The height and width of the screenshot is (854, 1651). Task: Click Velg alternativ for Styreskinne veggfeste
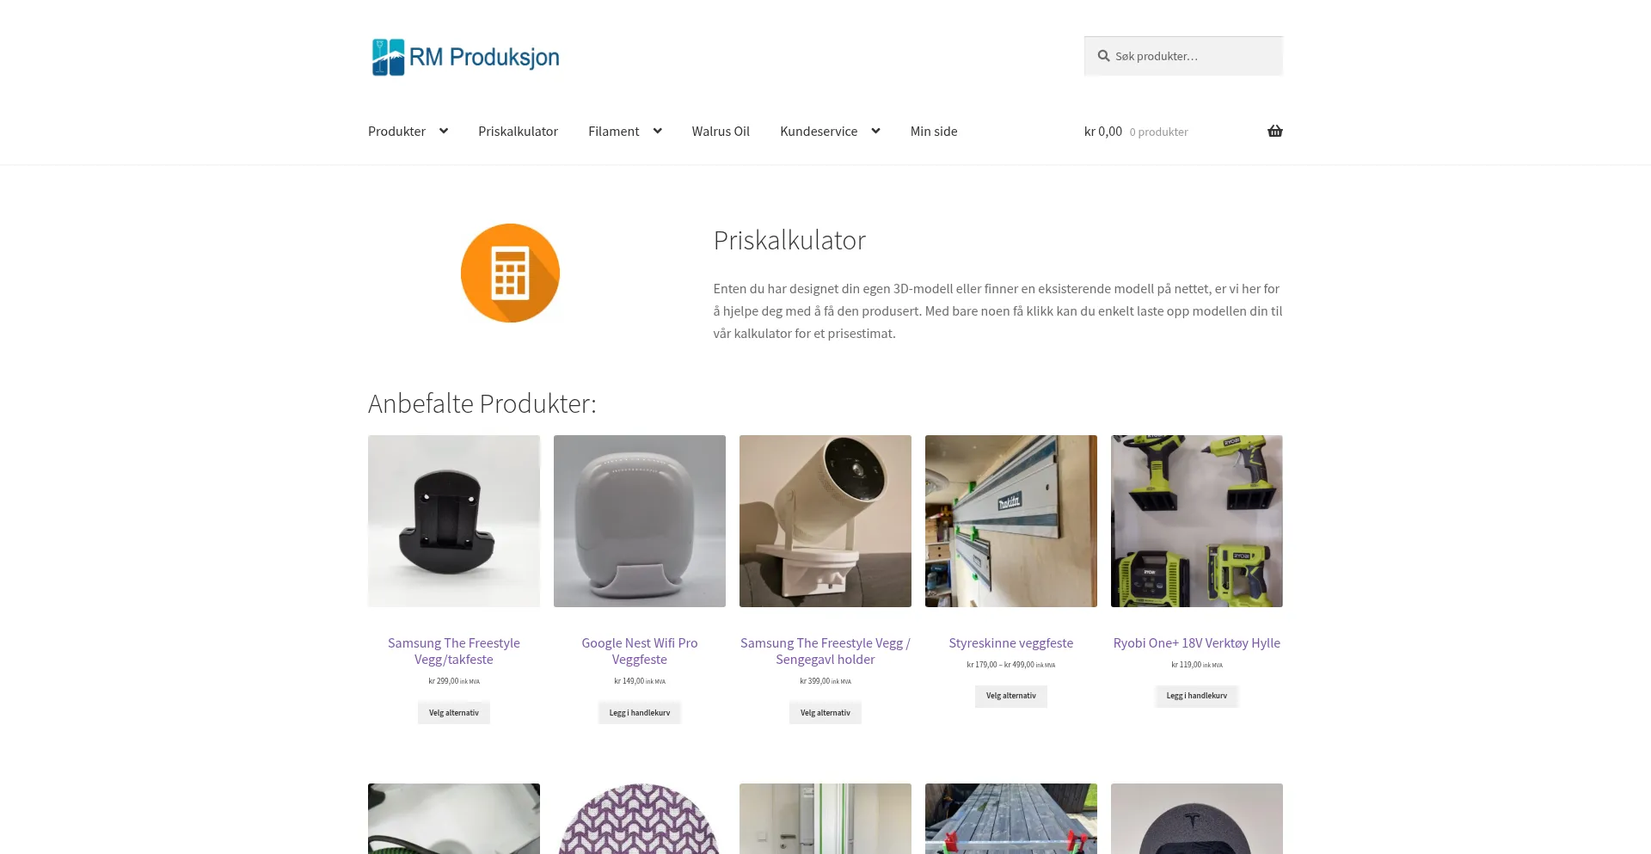1011,696
